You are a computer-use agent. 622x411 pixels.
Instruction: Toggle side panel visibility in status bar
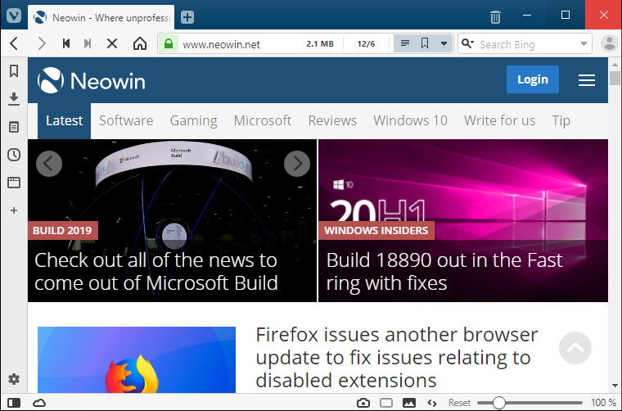point(14,403)
